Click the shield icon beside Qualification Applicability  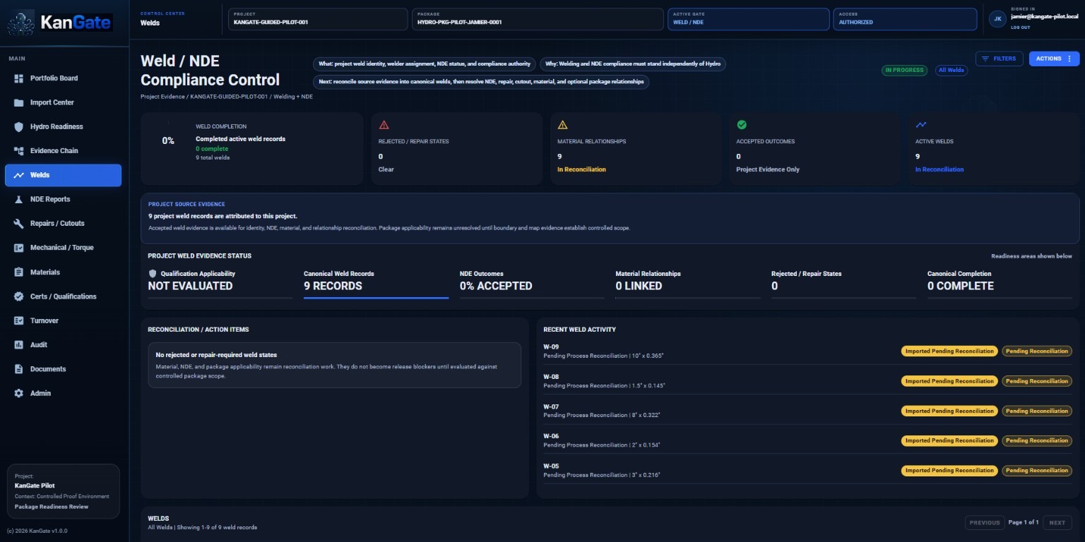(x=153, y=274)
